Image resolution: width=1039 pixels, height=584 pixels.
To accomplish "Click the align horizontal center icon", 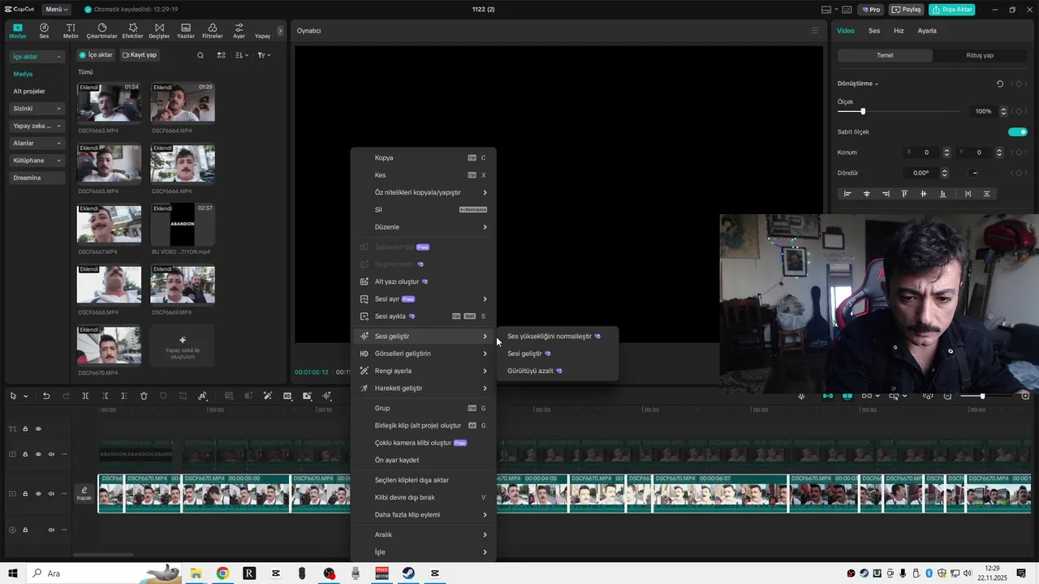I will tap(867, 194).
